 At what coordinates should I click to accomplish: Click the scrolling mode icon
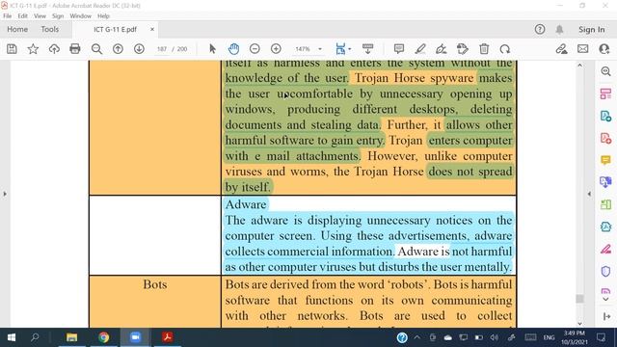(x=367, y=49)
